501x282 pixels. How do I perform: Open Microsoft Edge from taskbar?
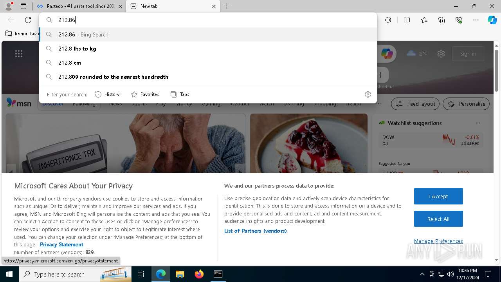click(x=161, y=274)
